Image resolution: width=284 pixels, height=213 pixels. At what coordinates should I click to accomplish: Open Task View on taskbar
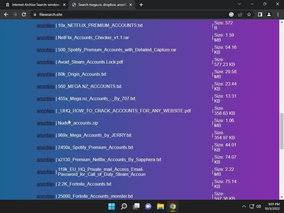(136, 206)
